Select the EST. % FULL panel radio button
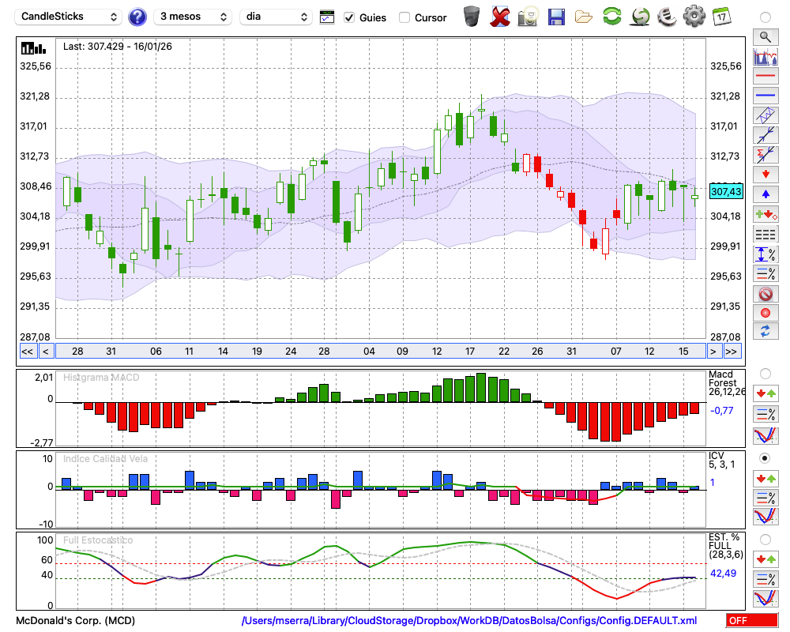 (x=766, y=540)
